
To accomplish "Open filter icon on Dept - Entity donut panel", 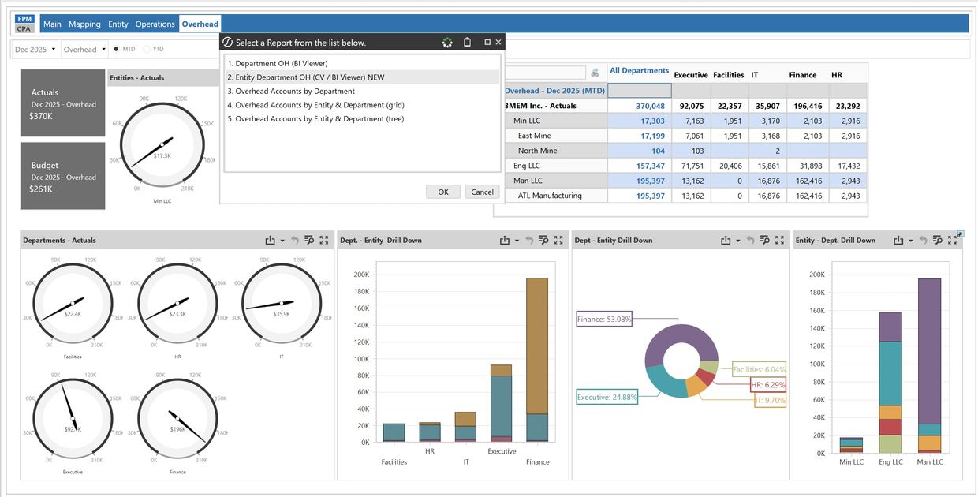I will click(x=764, y=241).
